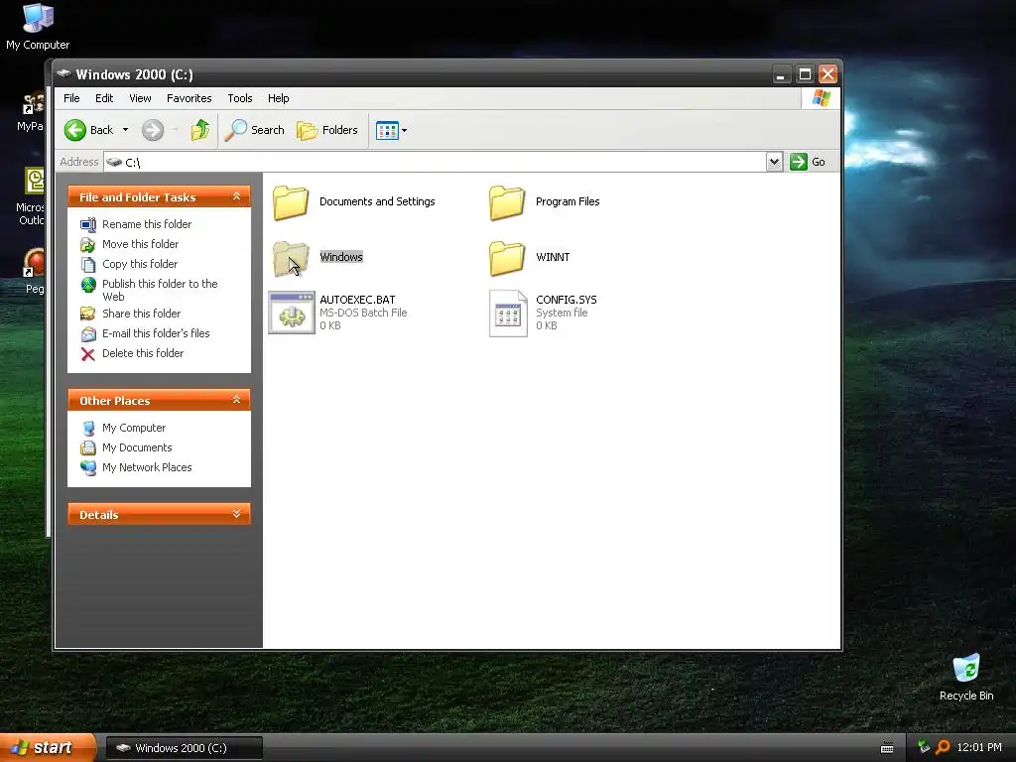Viewport: 1016px width, 762px height.
Task: Click the green Back arrow icon
Action: 75,130
